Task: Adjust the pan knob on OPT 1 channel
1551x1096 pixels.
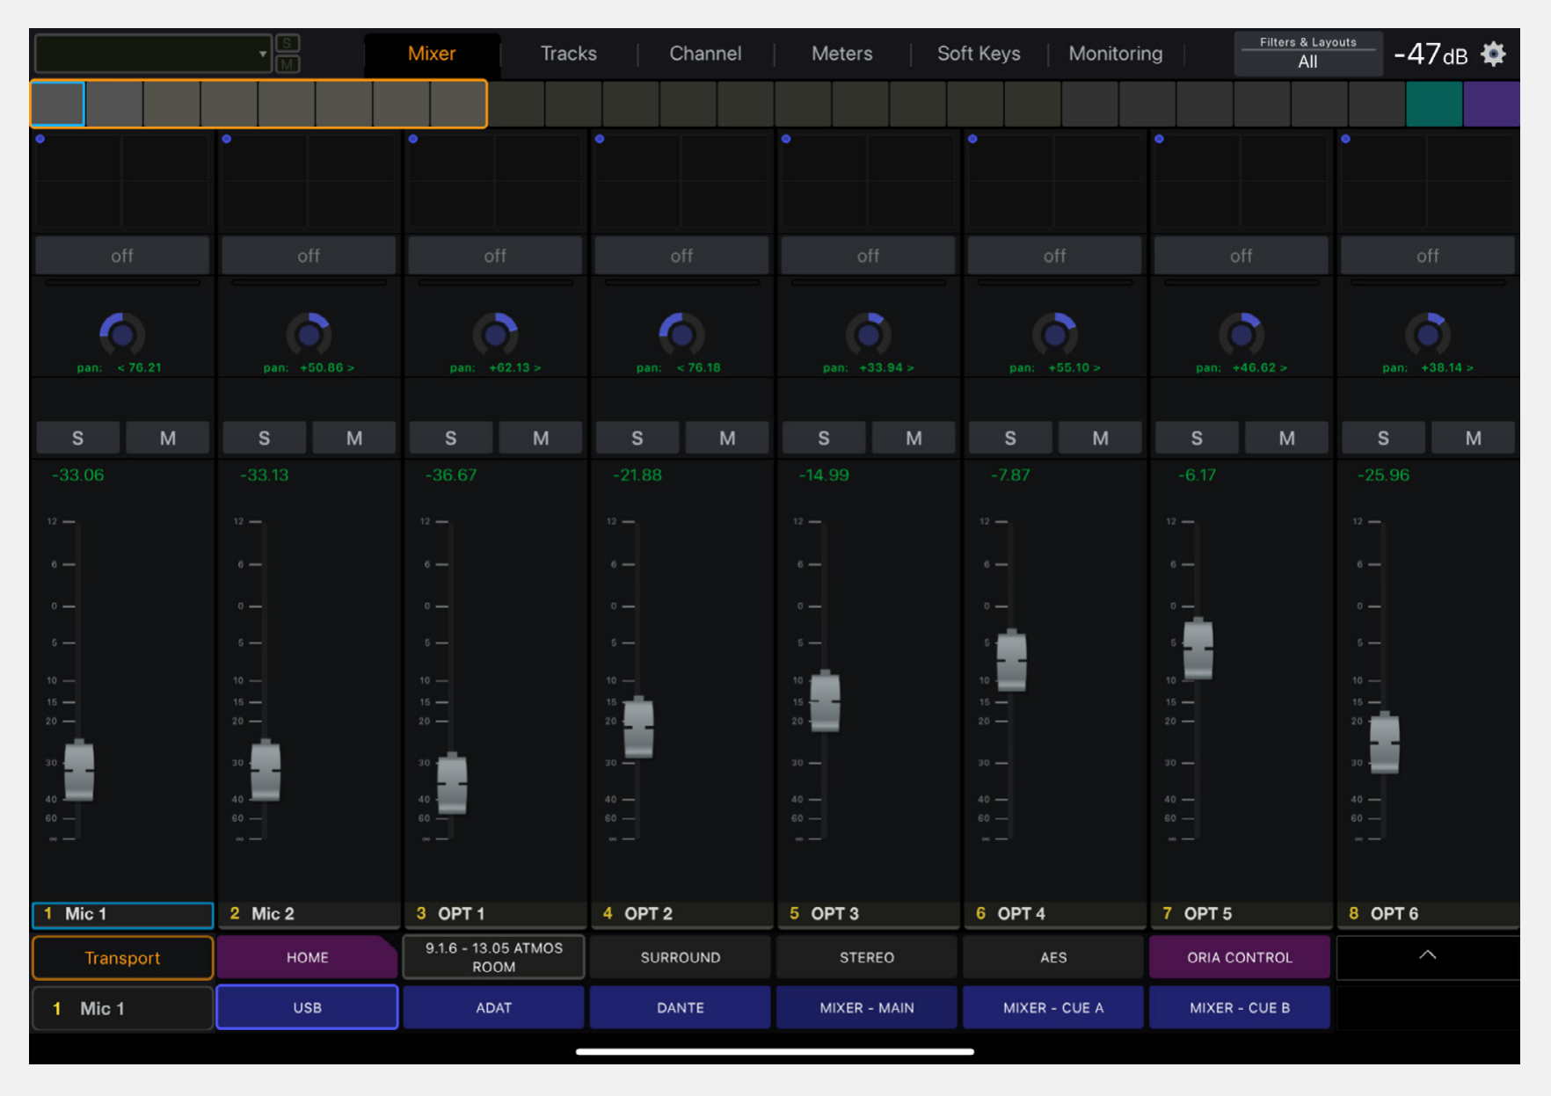Action: tap(495, 334)
